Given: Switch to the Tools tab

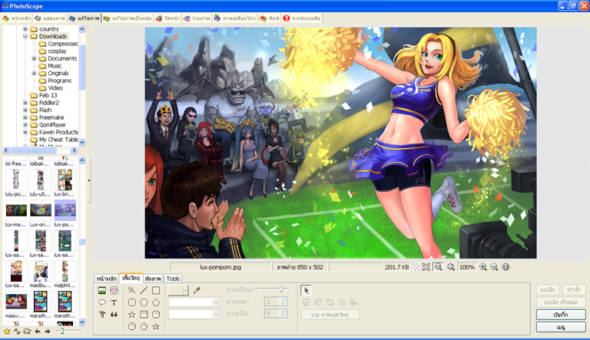Looking at the screenshot, I should [x=173, y=279].
